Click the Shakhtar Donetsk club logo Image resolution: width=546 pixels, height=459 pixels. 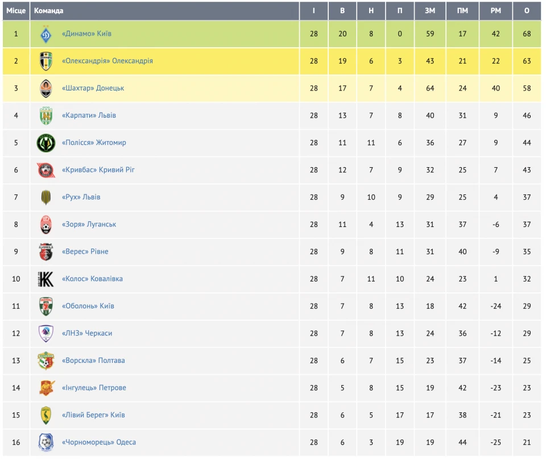coord(46,88)
